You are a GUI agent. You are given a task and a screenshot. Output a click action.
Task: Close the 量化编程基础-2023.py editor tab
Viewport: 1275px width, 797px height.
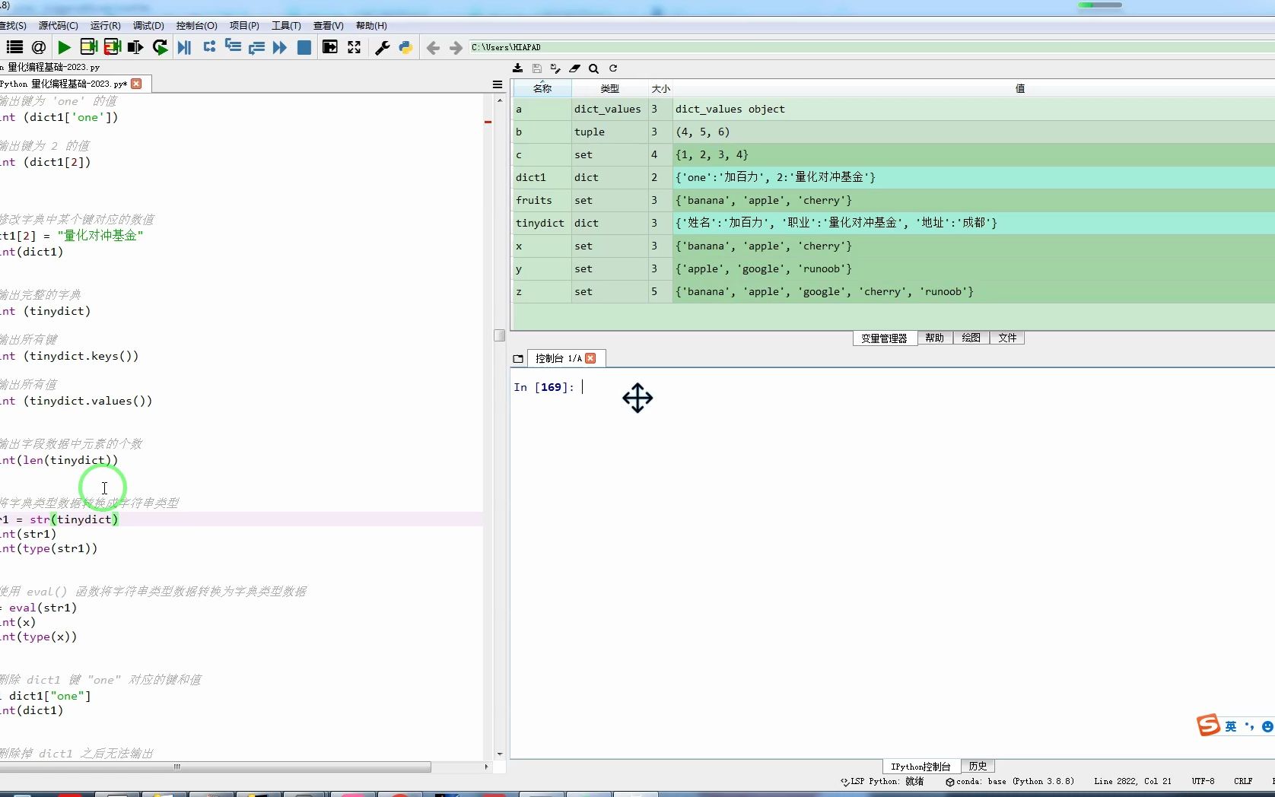[136, 84]
